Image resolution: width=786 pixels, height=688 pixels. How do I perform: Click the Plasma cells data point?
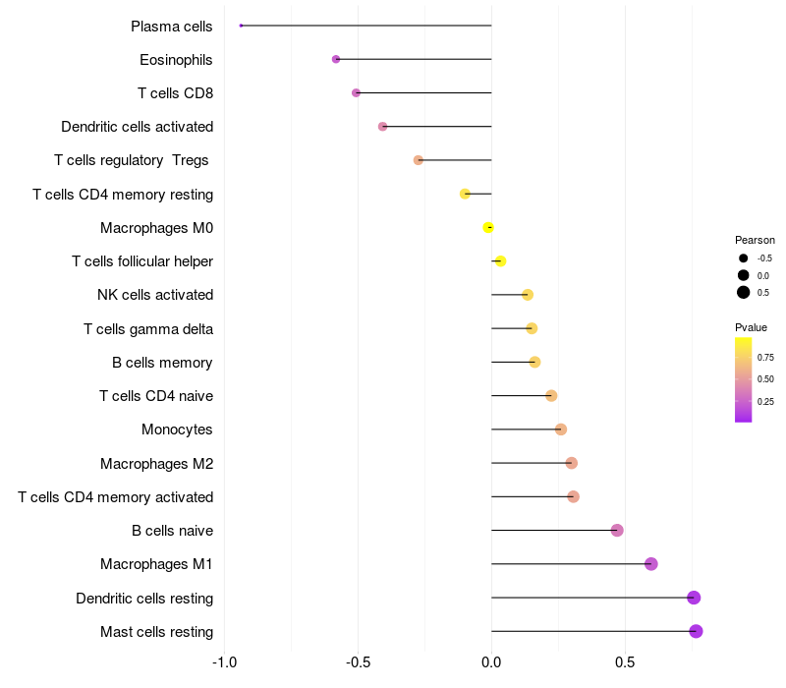click(x=241, y=26)
